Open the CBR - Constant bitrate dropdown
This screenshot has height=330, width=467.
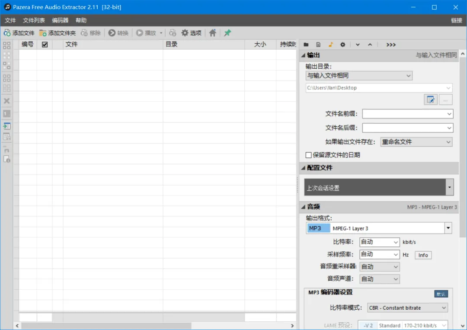(x=408, y=308)
